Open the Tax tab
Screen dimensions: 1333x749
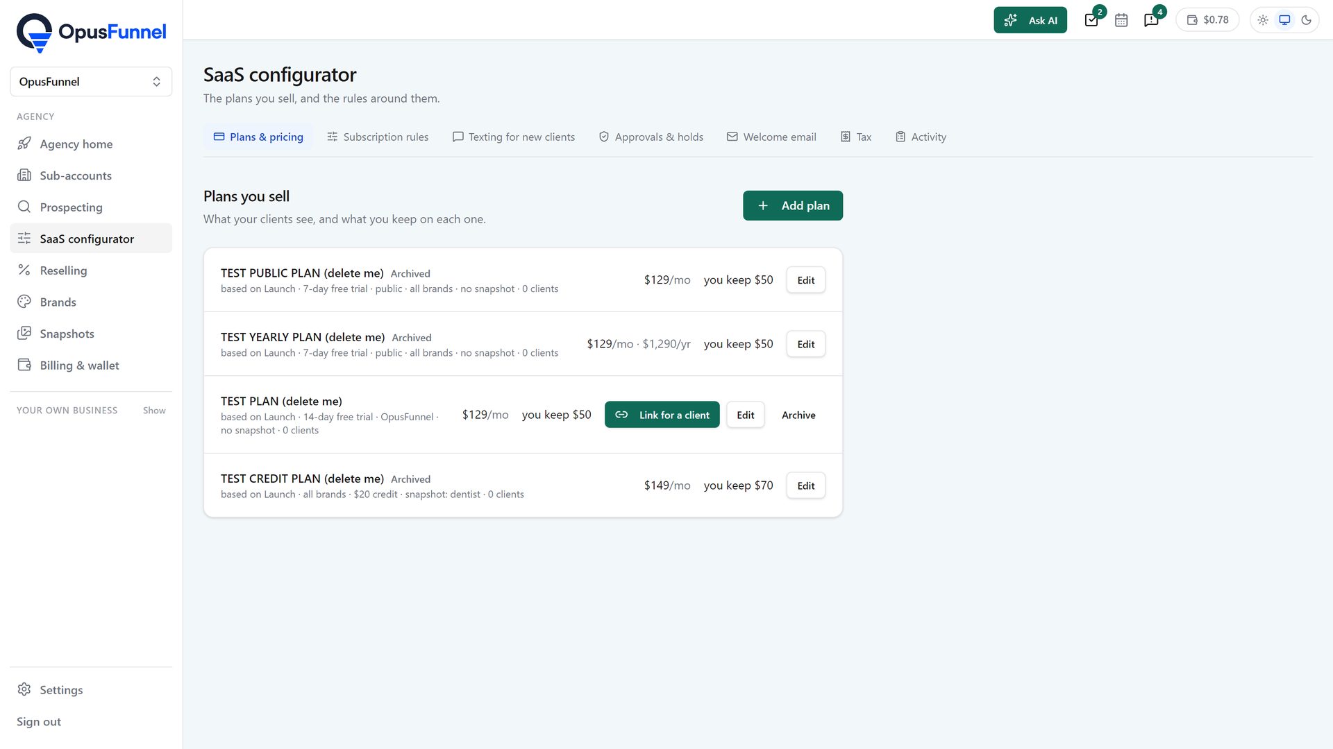(856, 137)
